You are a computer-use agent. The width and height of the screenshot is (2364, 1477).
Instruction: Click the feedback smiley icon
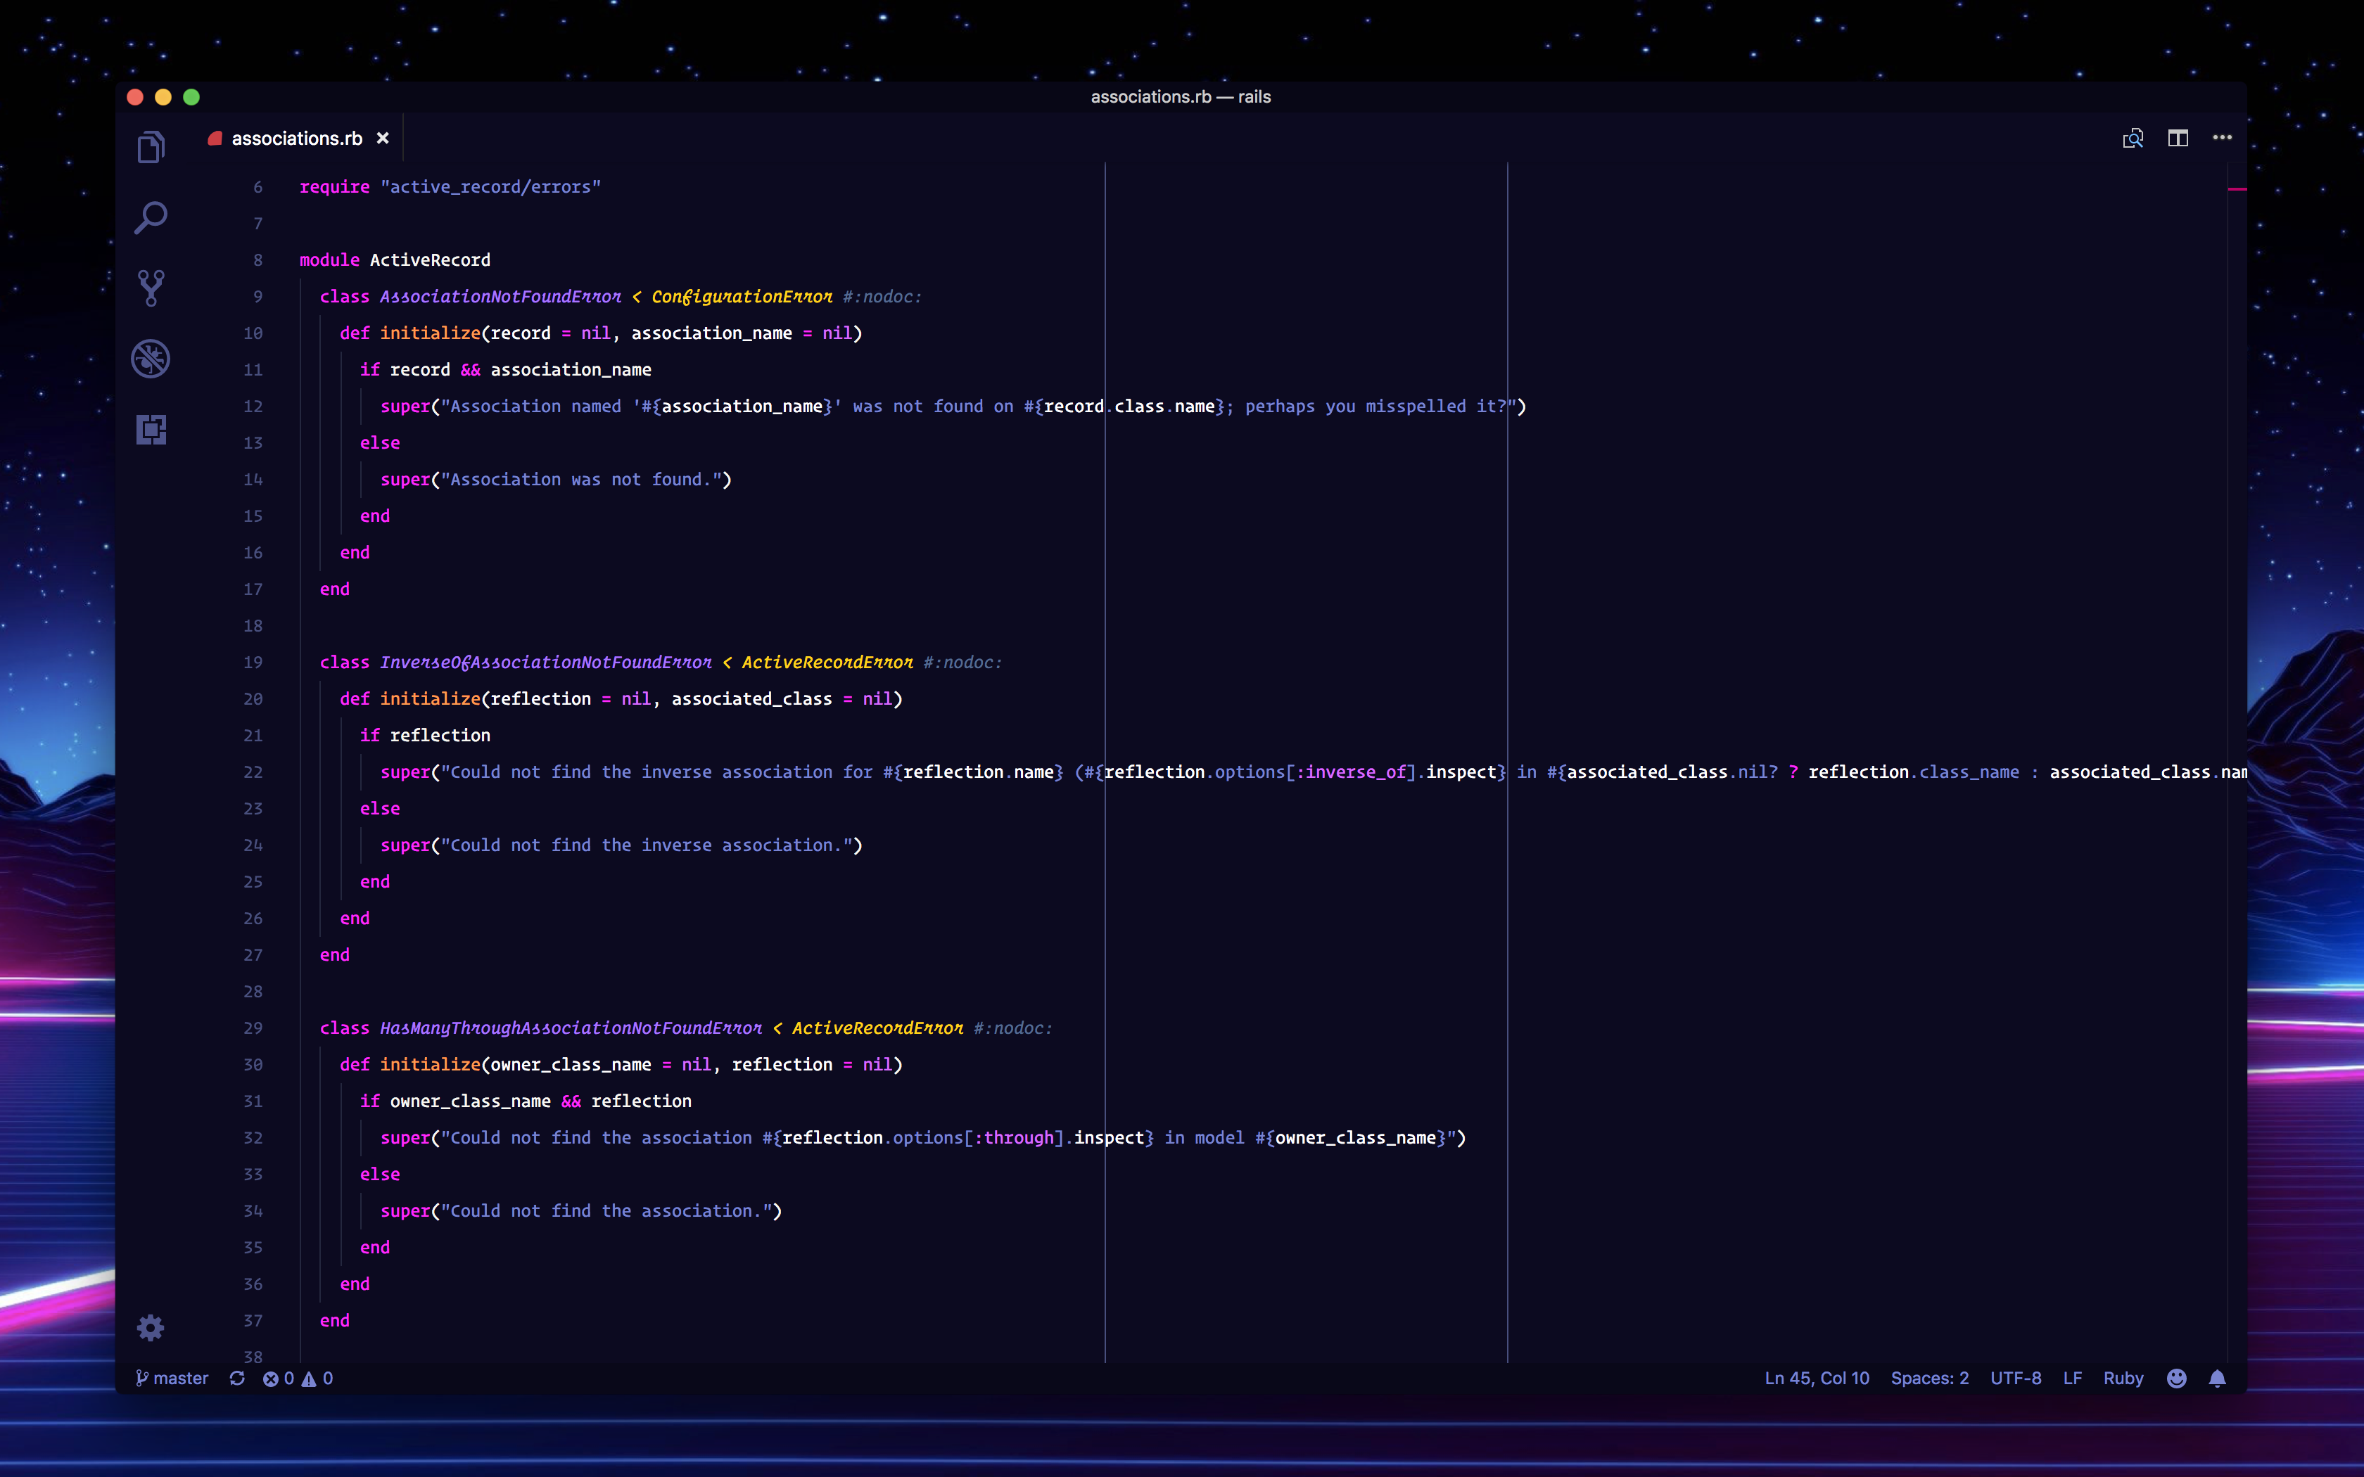(2176, 1379)
